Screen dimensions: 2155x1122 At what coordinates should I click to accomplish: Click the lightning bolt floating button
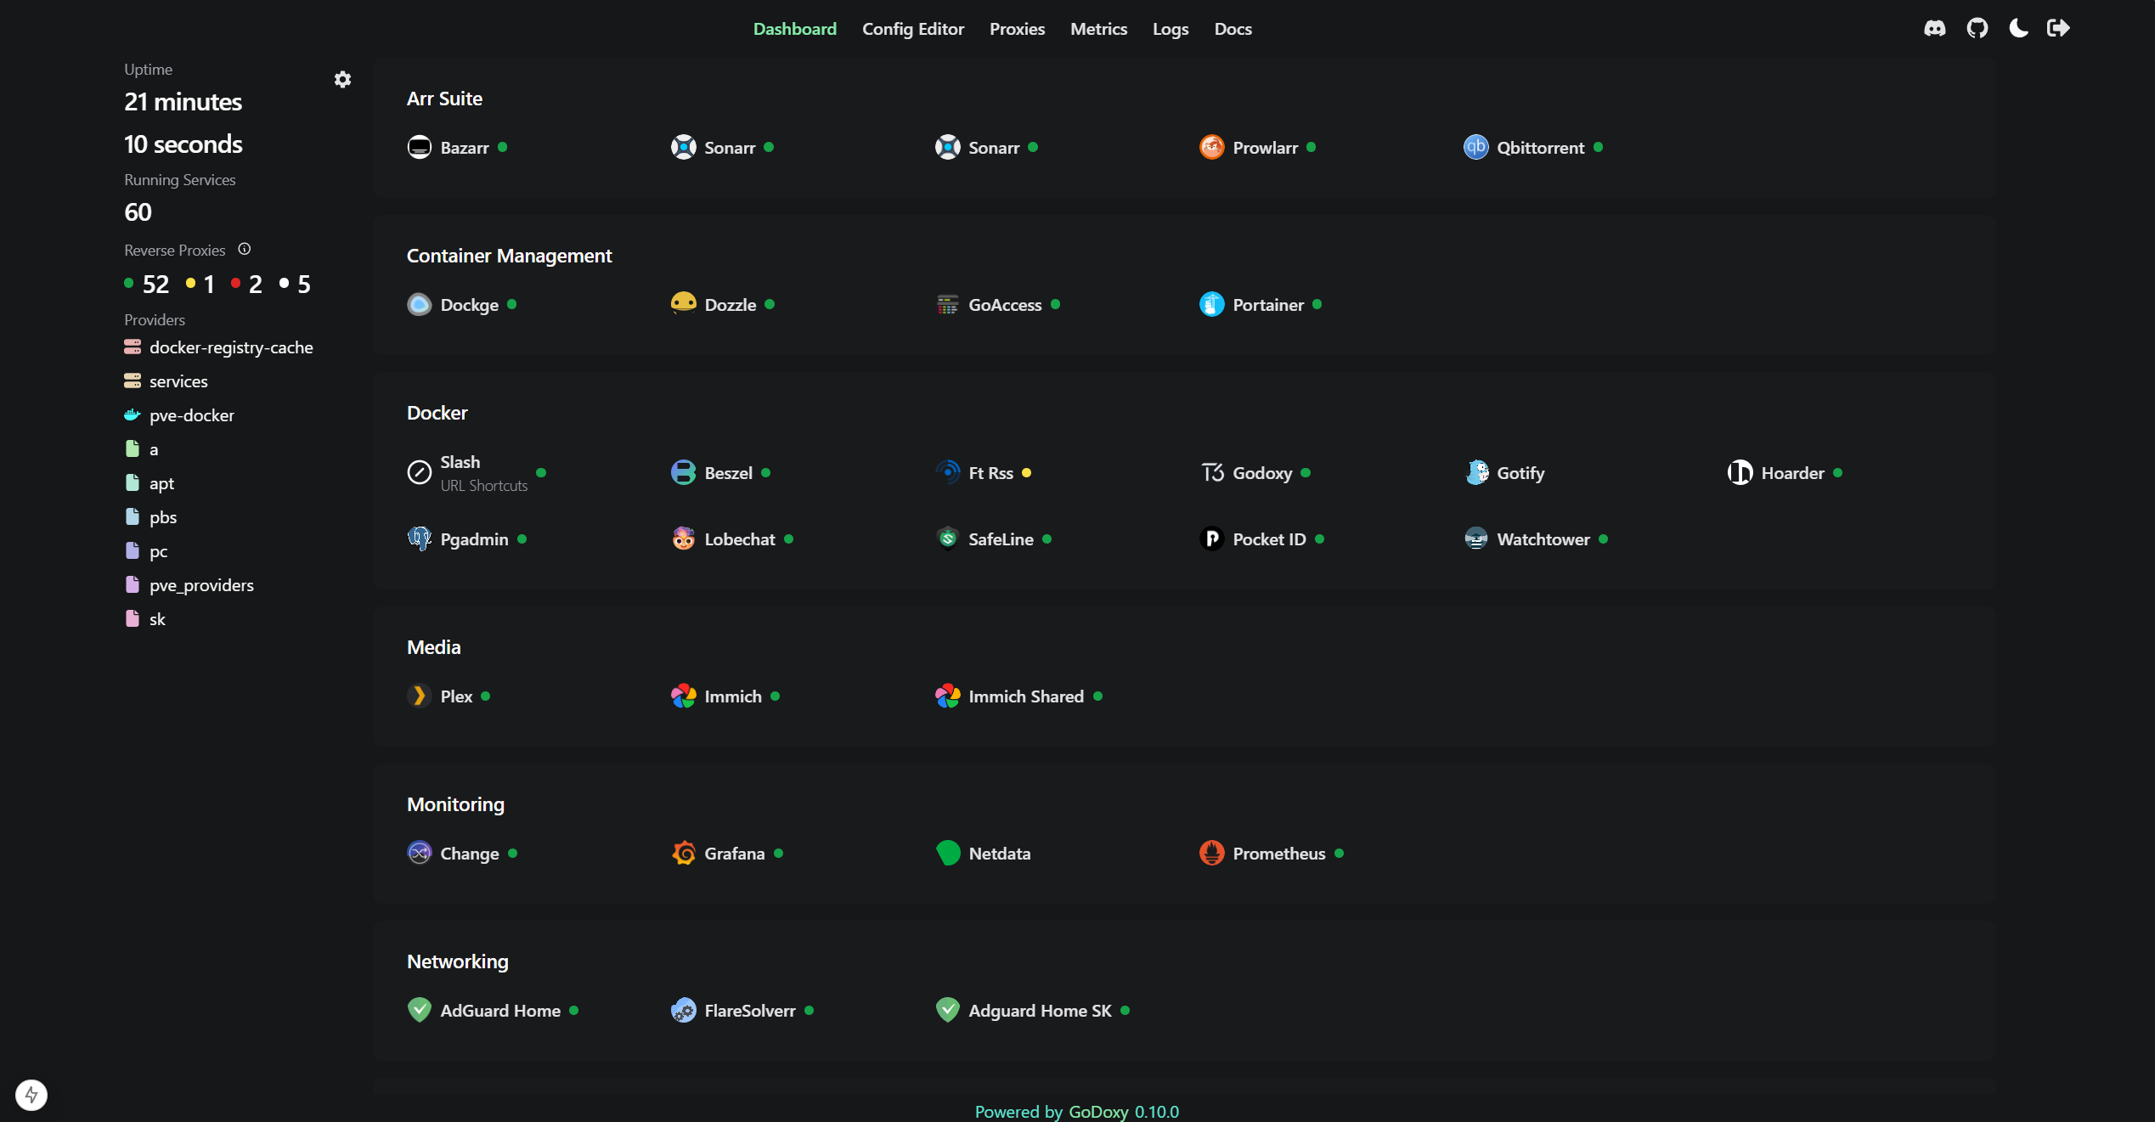pyautogui.click(x=31, y=1094)
